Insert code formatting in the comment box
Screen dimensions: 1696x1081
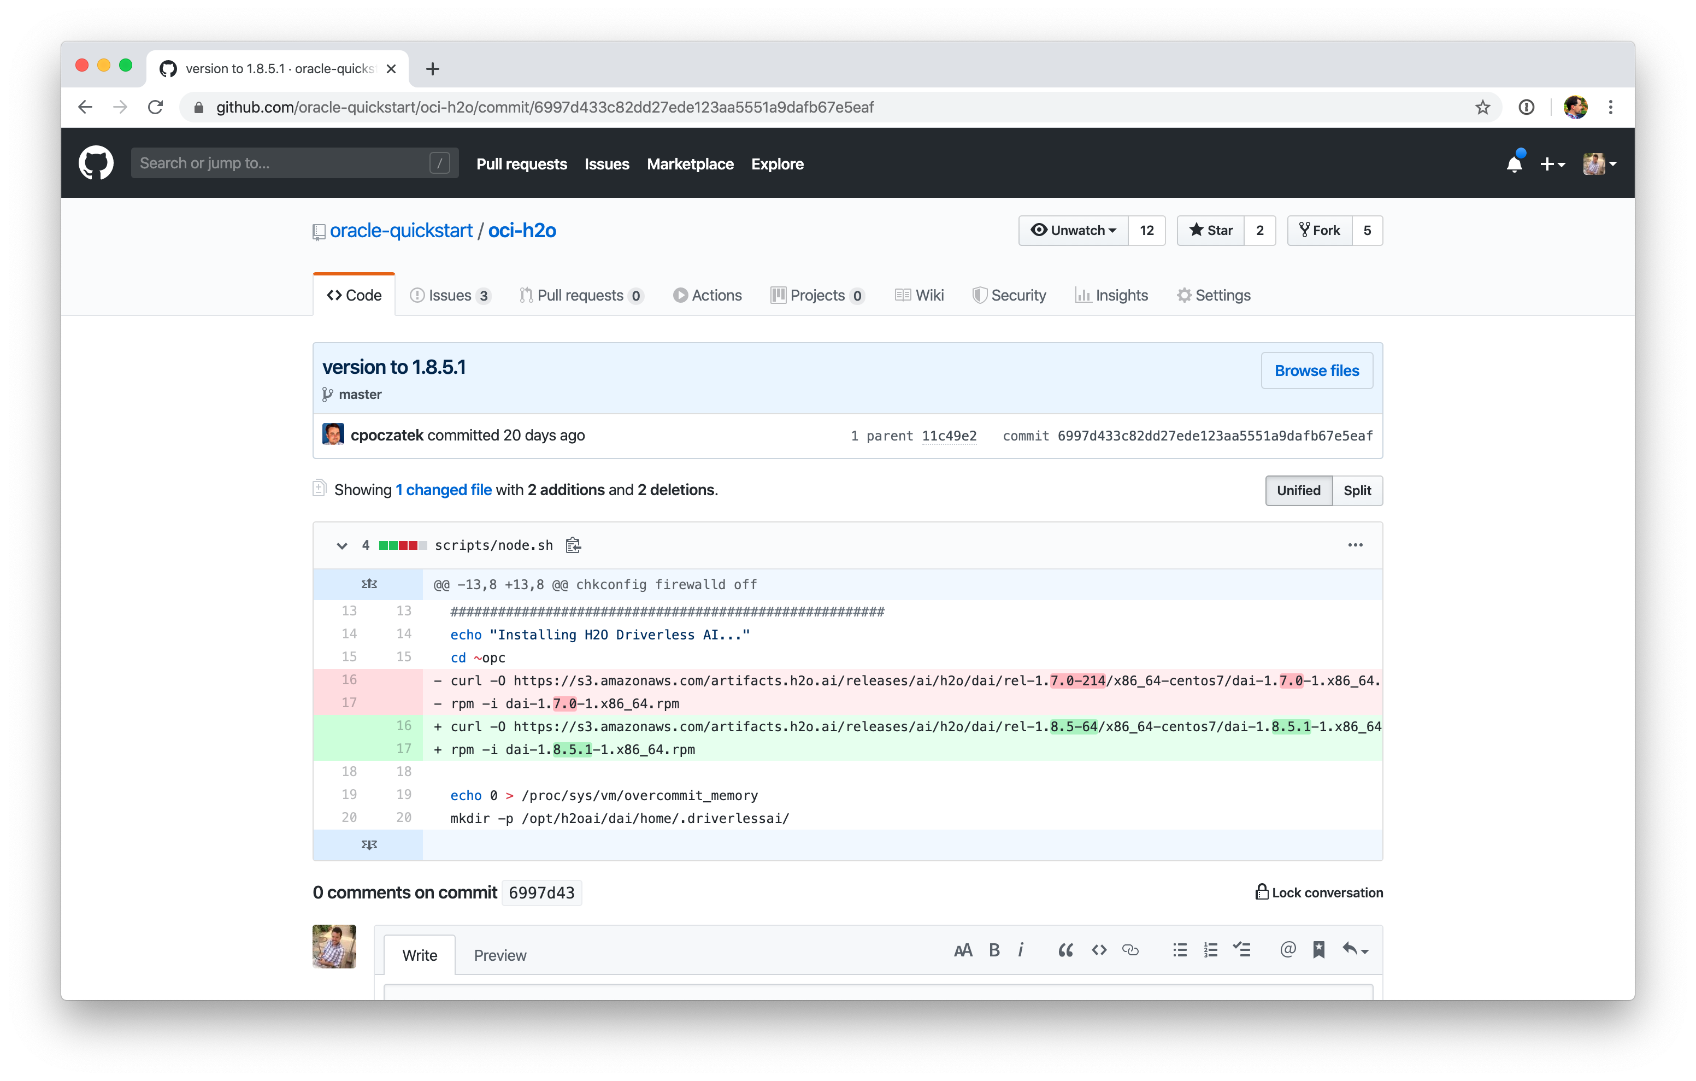tap(1098, 949)
